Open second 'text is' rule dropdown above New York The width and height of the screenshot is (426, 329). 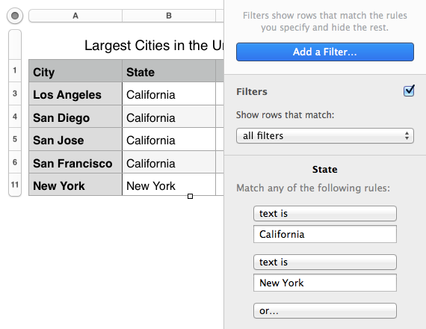325,262
